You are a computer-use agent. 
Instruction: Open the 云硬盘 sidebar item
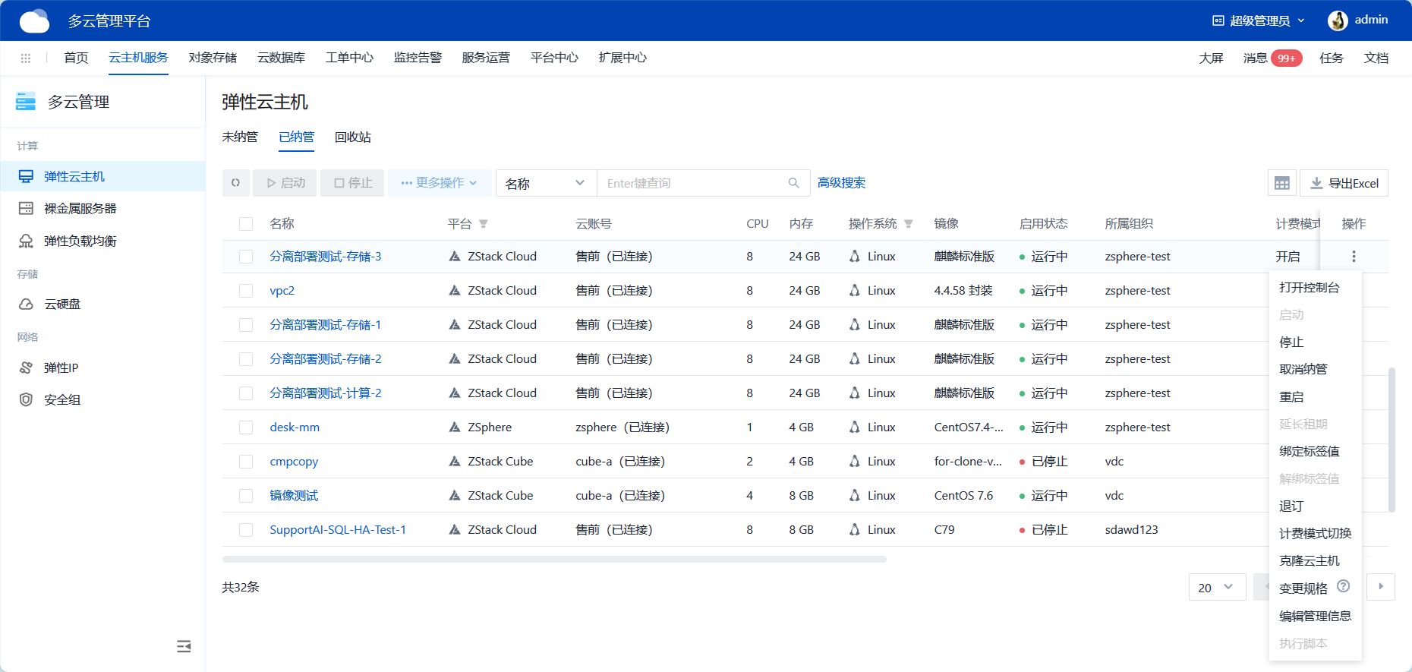click(x=102, y=304)
